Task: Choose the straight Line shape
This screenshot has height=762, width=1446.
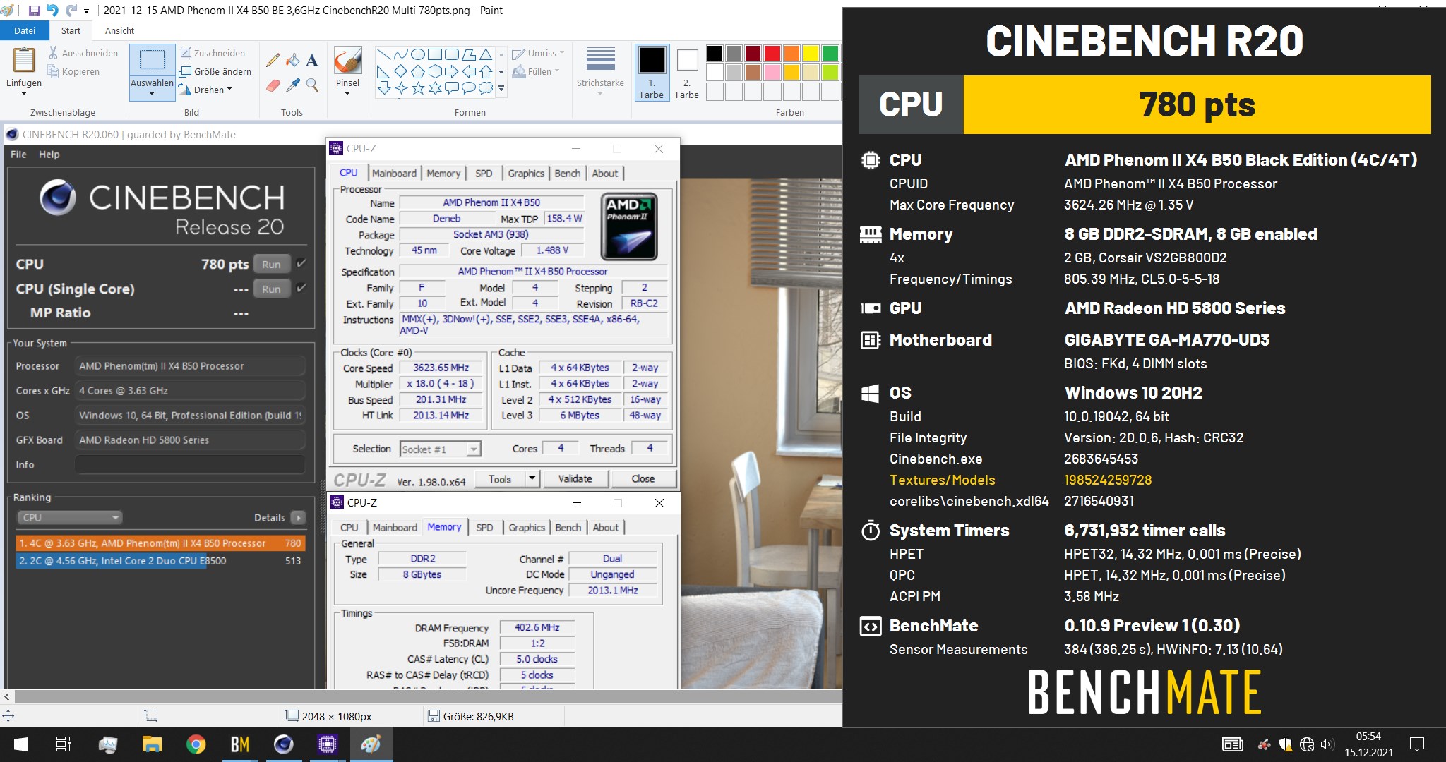Action: click(x=384, y=54)
